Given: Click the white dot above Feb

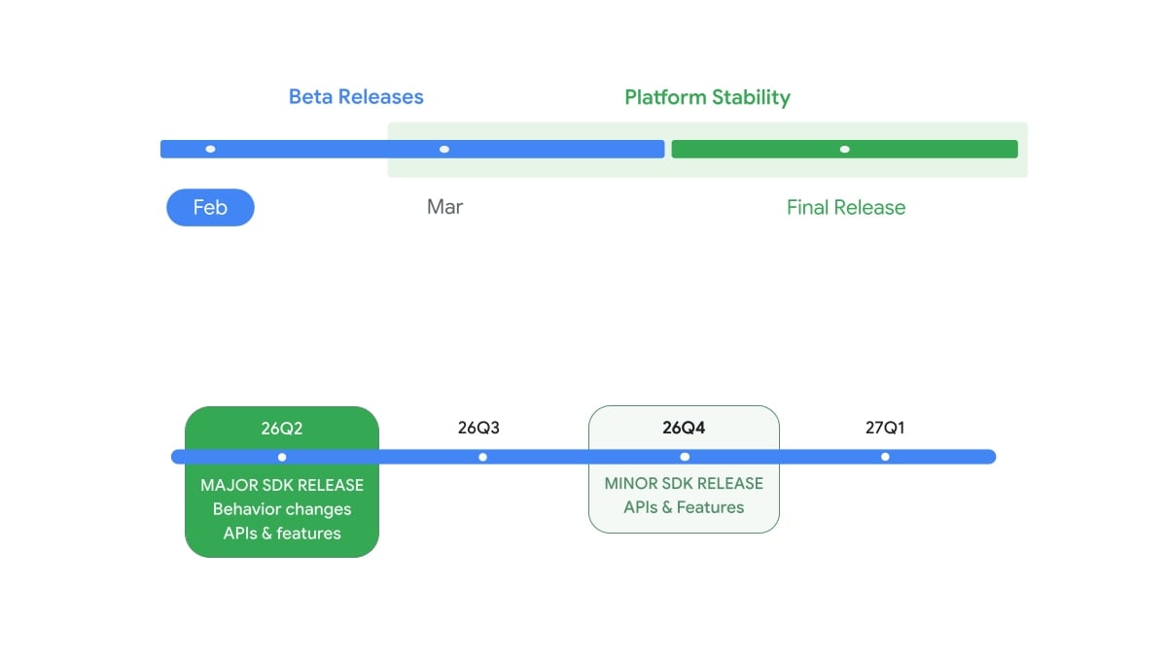Looking at the screenshot, I should (x=210, y=149).
